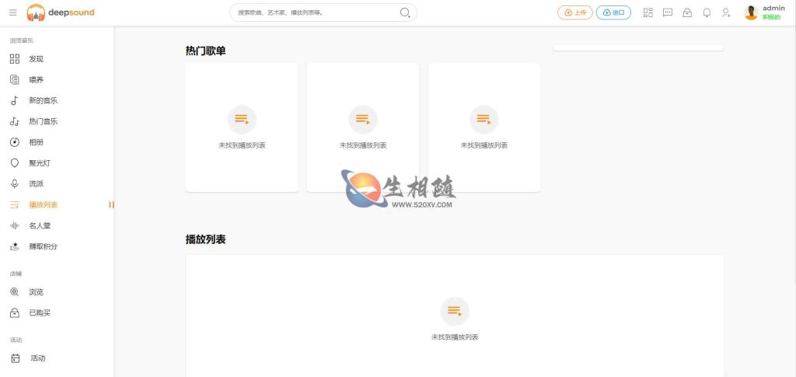Open 相册 albums in the sidebar
The image size is (796, 377).
pos(36,142)
